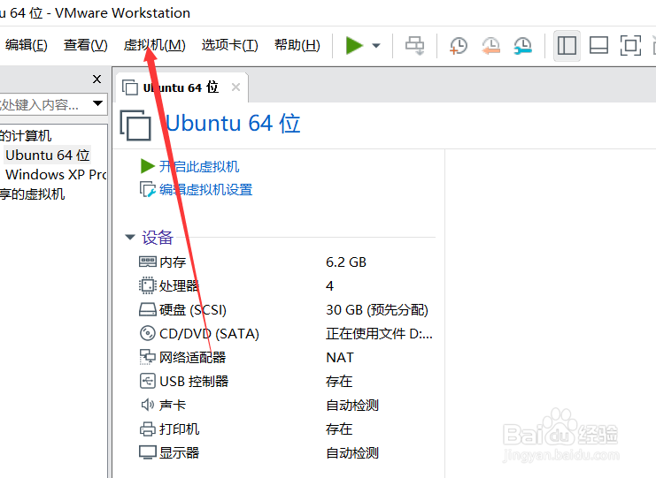Enter full screen mode icon
The height and width of the screenshot is (478, 656).
630,46
